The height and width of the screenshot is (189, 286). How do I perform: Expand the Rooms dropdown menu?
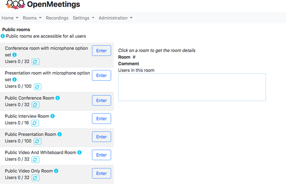pos(32,18)
